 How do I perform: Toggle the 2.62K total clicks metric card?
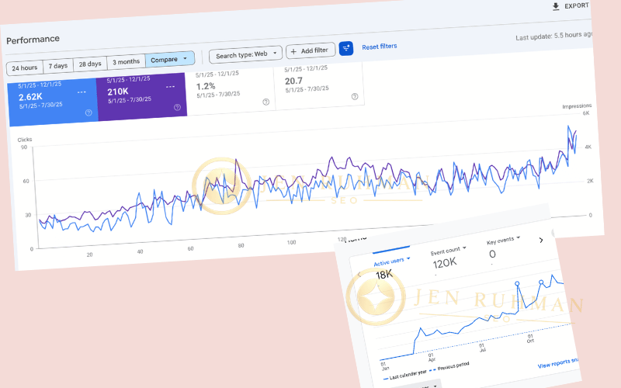(53, 102)
